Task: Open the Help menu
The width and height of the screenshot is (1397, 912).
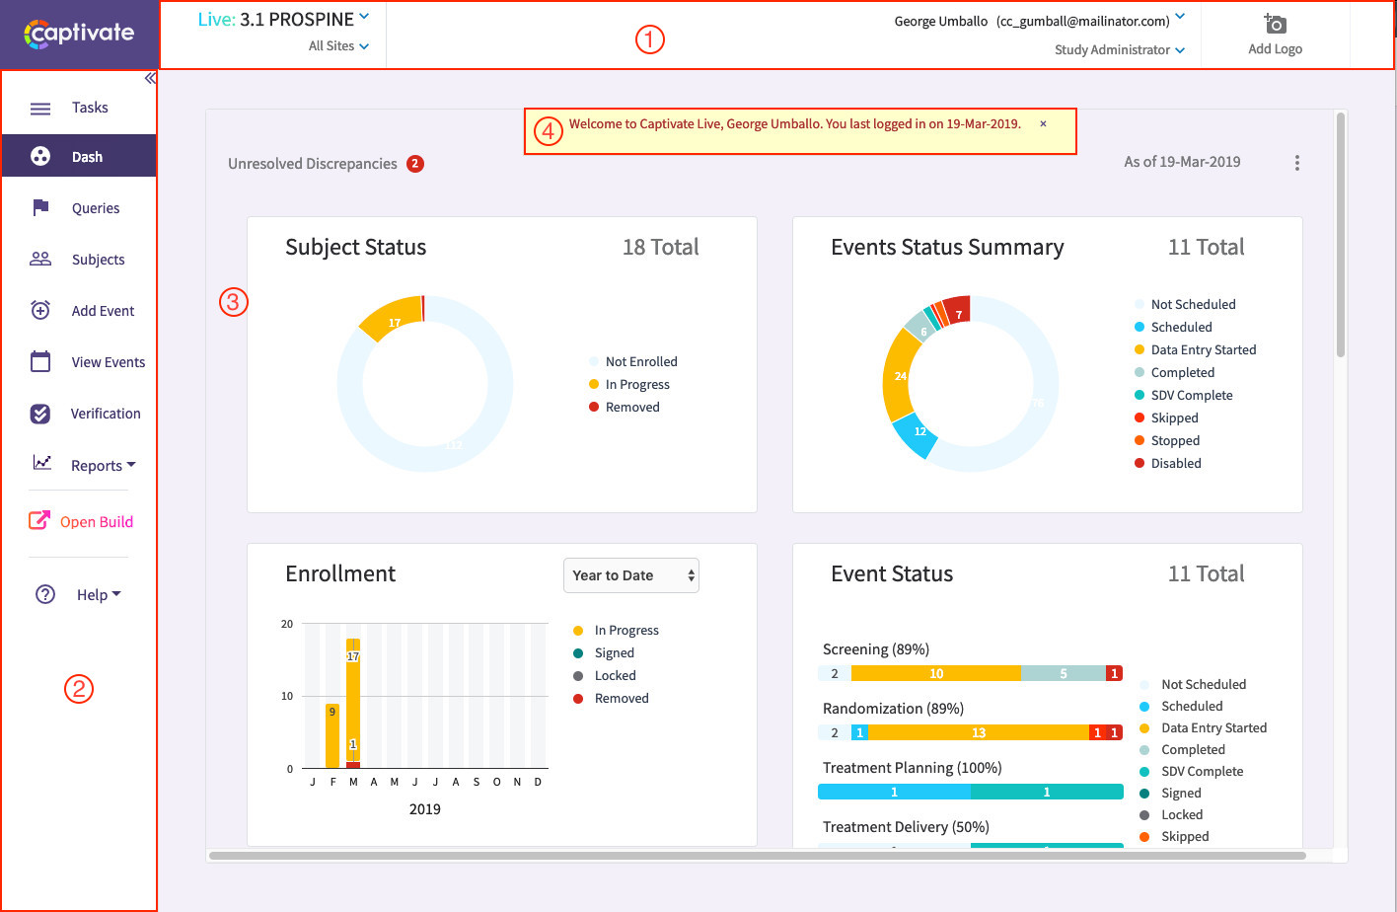Action: [x=98, y=594]
